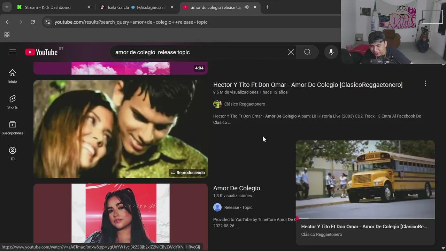Click the '1,3 K visualizaciones' text

(232, 196)
